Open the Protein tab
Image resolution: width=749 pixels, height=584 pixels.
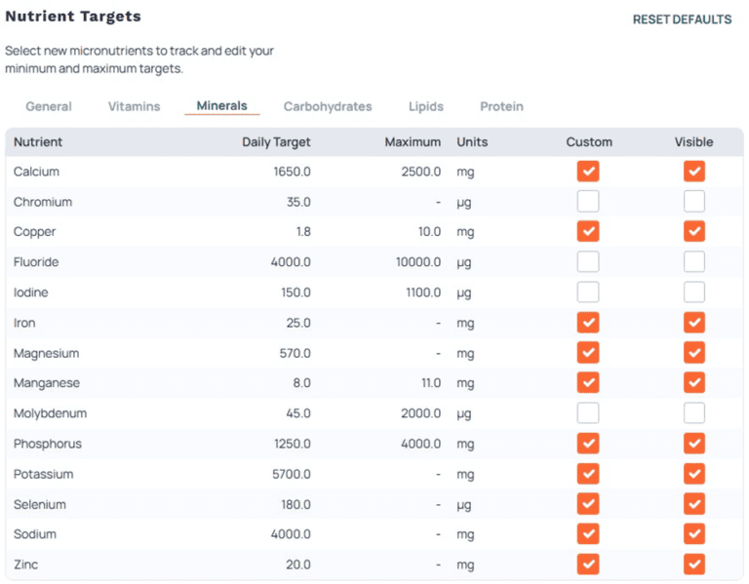501,106
